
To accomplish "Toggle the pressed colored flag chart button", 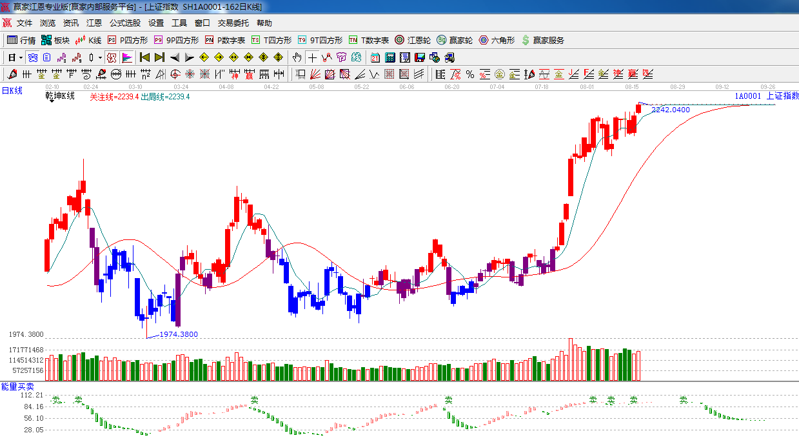I will (126, 57).
